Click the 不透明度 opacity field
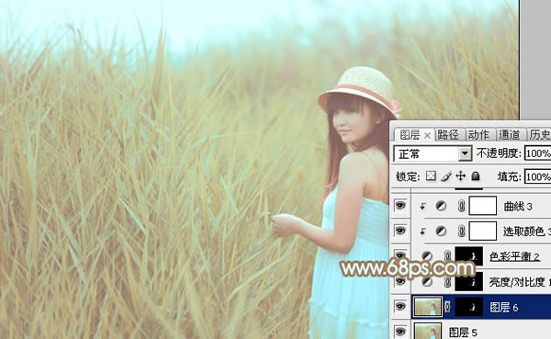 [537, 153]
